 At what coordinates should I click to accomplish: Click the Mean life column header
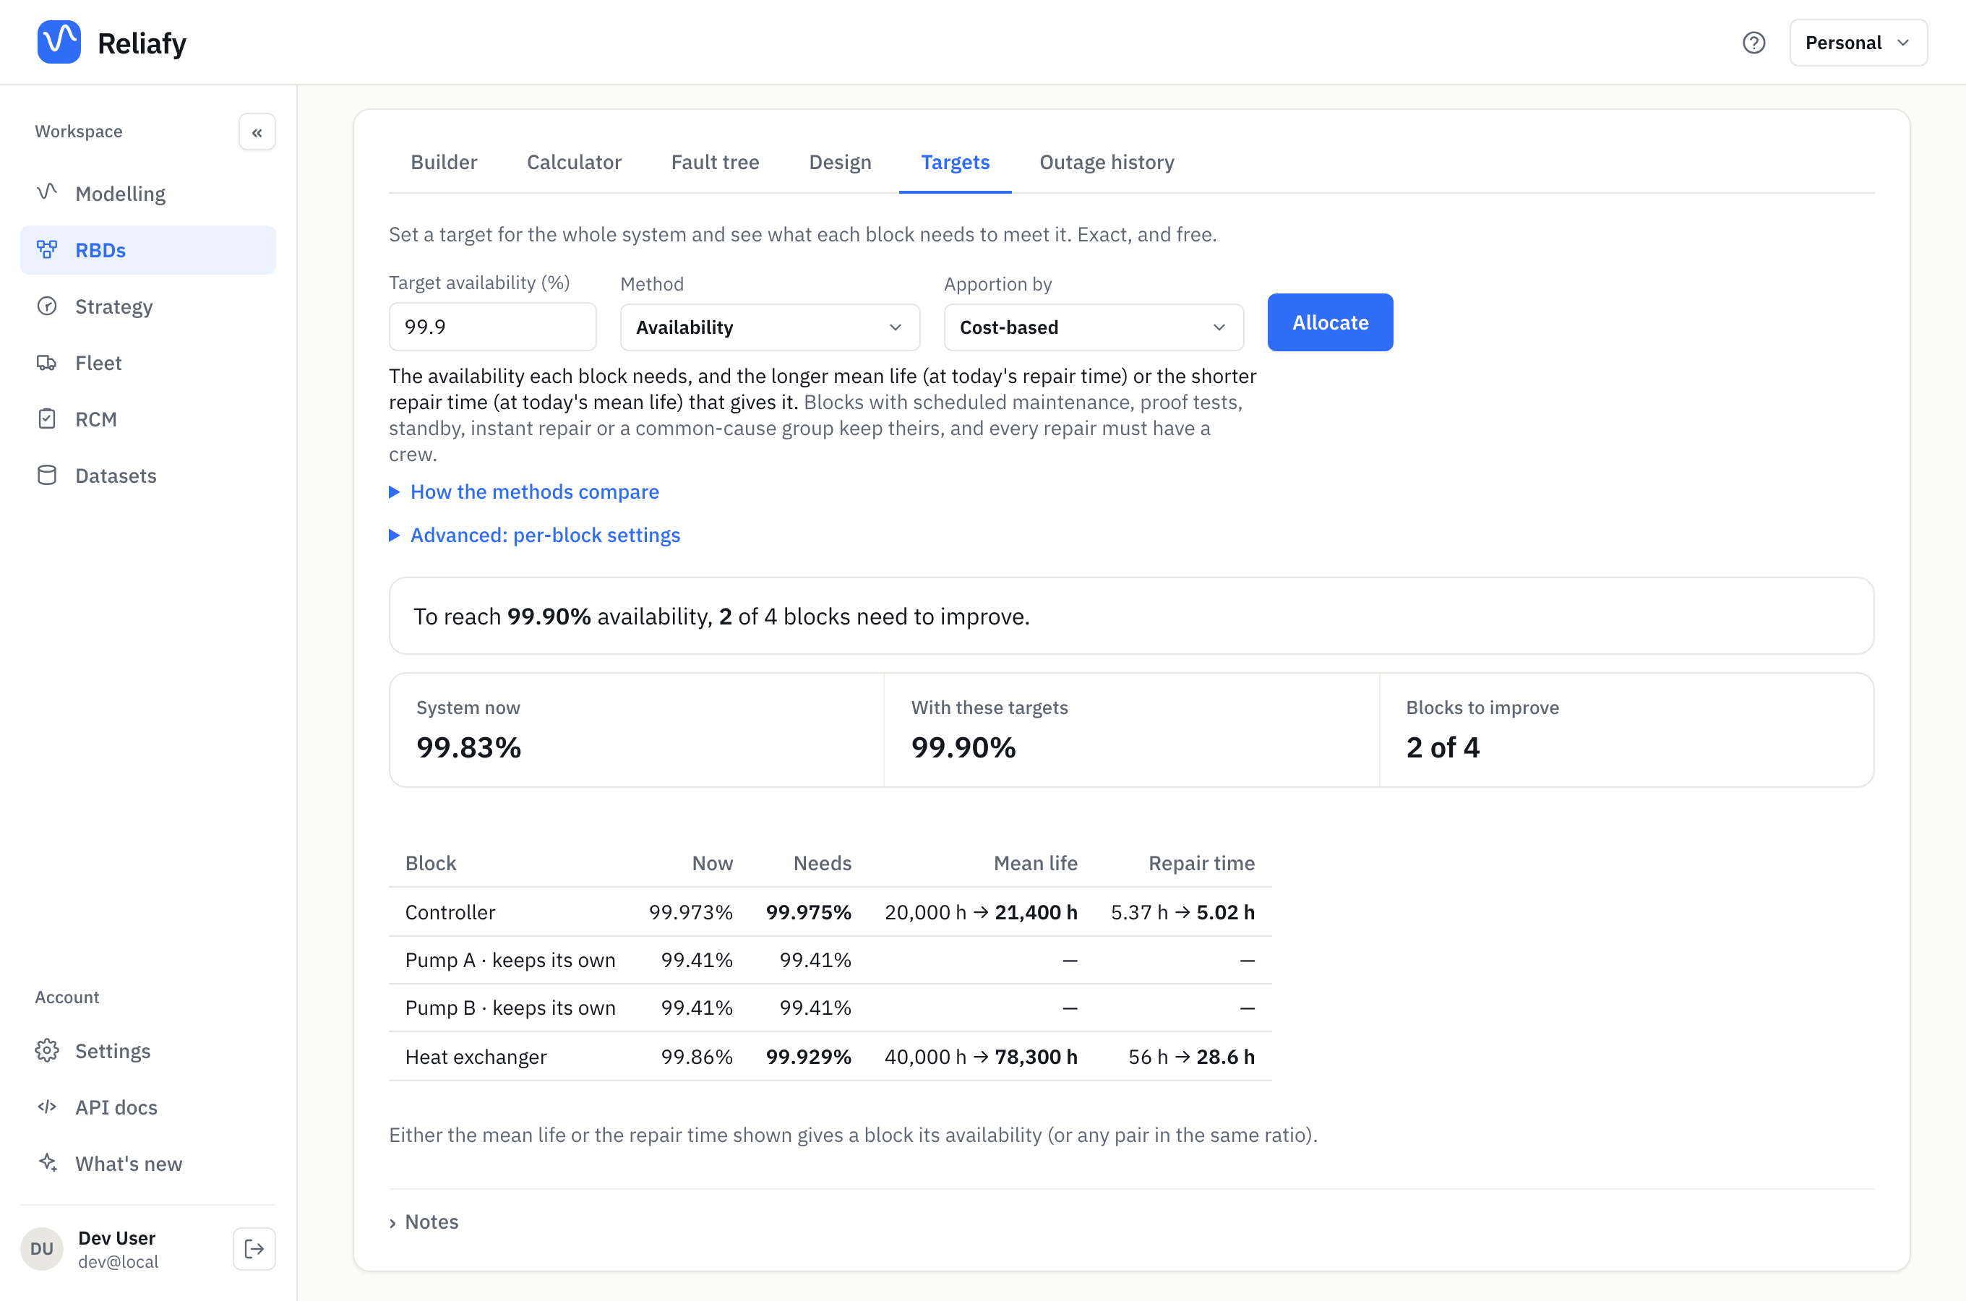point(1035,863)
